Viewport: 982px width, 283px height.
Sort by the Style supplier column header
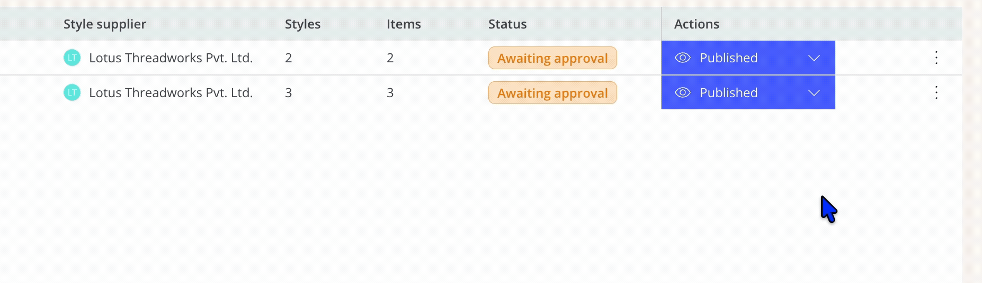(105, 24)
